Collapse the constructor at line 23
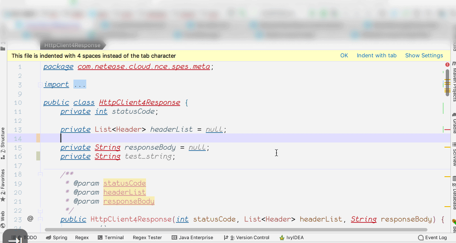Image resolution: width=456 pixels, height=243 pixels. click(x=40, y=219)
